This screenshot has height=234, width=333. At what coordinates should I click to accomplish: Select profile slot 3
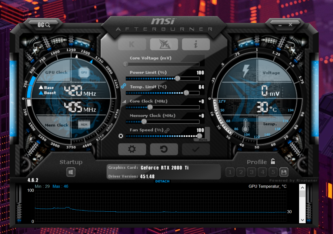pyautogui.click(x=252, y=172)
